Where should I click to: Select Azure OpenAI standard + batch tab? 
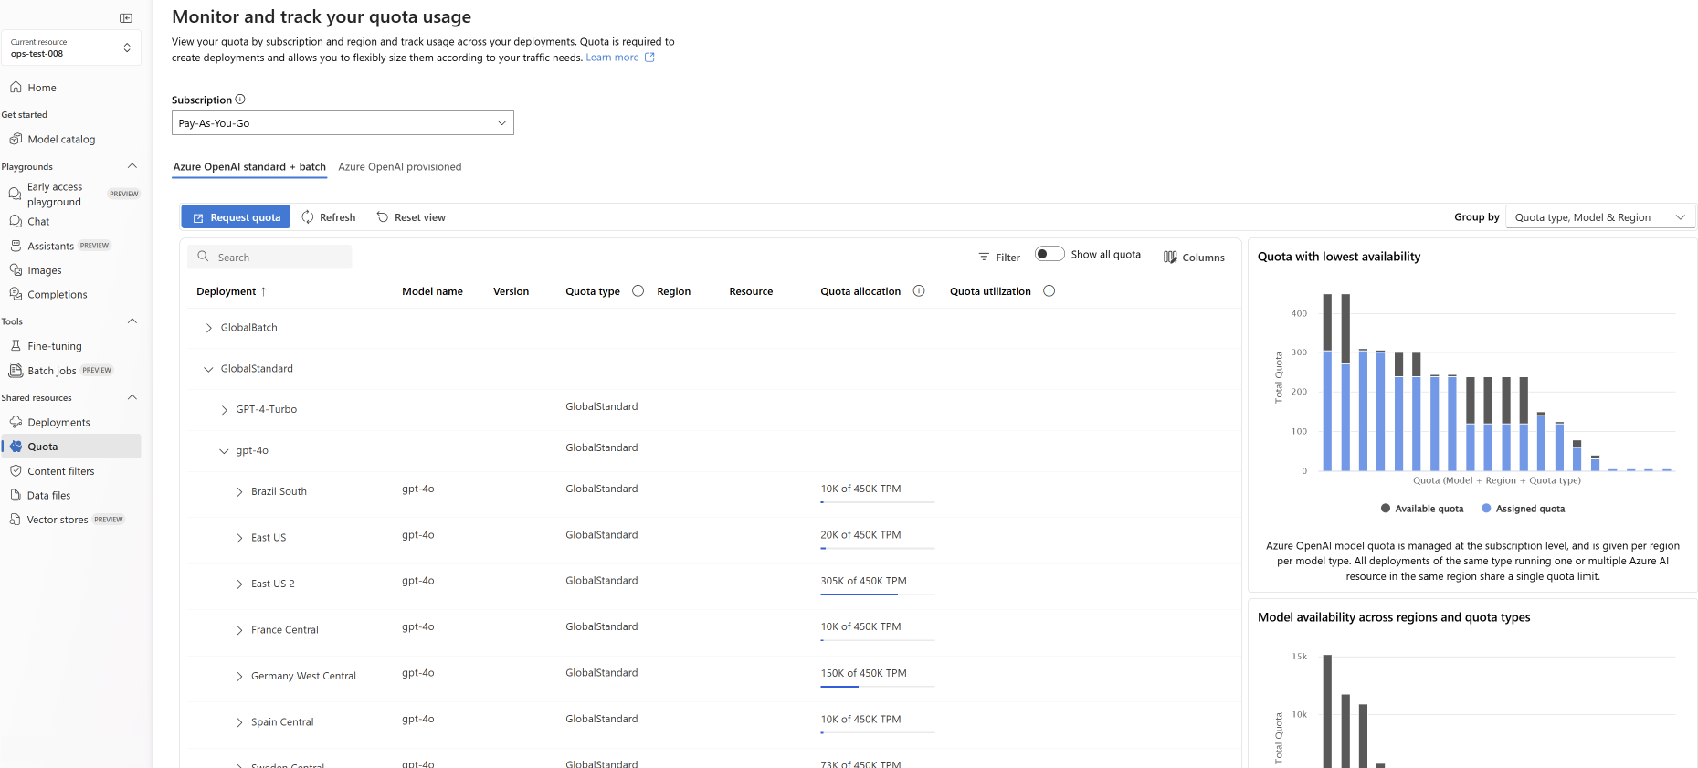point(249,167)
